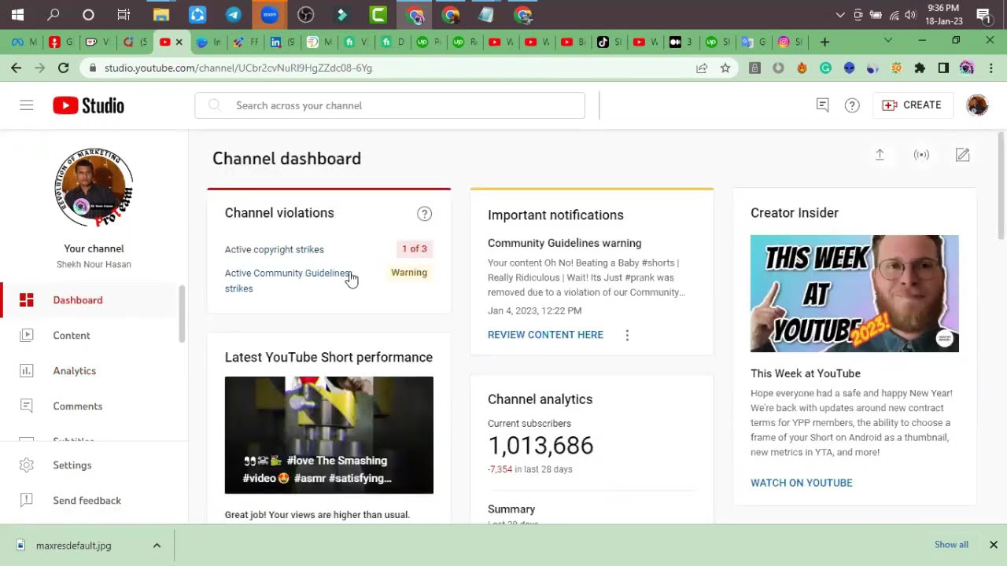Click the Analytics bar chart icon
The width and height of the screenshot is (1007, 566).
click(27, 371)
